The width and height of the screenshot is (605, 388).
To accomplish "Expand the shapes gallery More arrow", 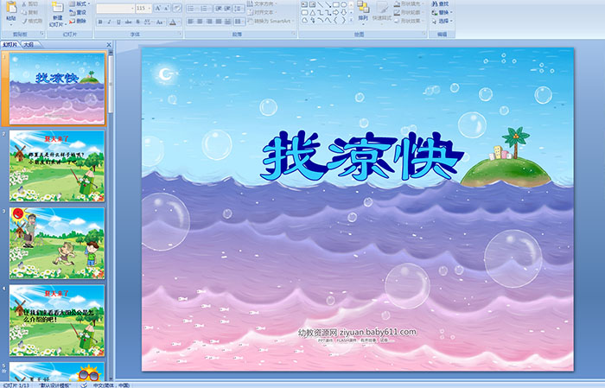I will point(351,21).
